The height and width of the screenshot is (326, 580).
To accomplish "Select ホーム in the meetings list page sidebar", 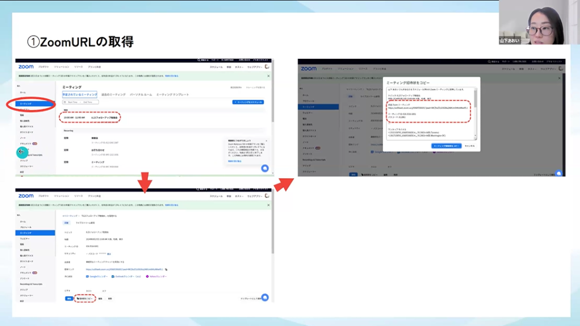I will pos(23,92).
